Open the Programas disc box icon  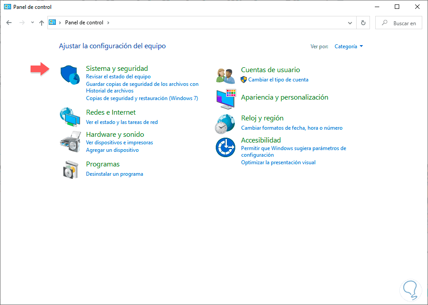pyautogui.click(x=70, y=170)
